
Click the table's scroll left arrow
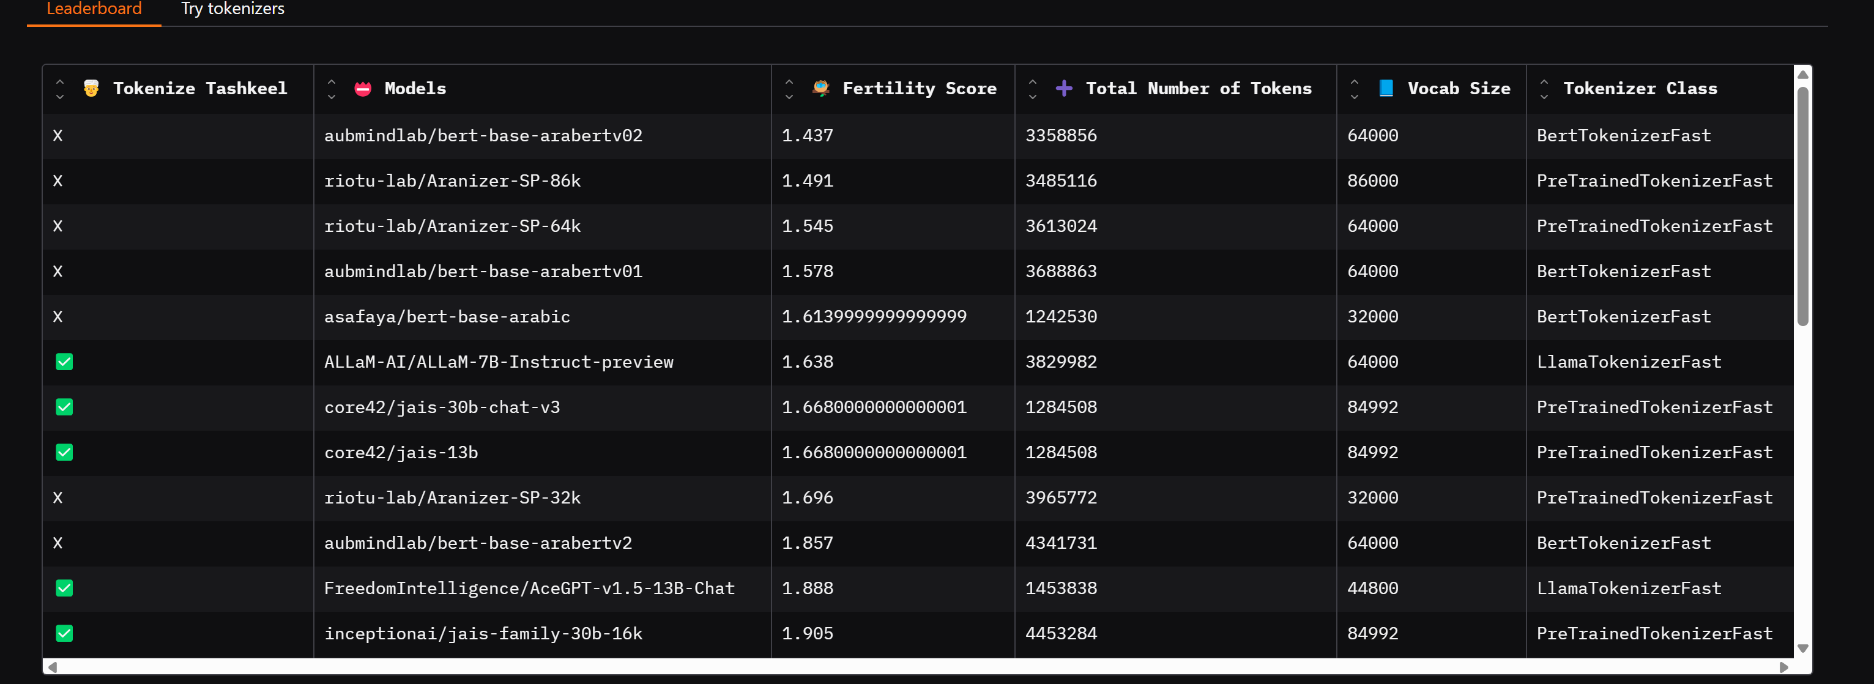coord(51,666)
